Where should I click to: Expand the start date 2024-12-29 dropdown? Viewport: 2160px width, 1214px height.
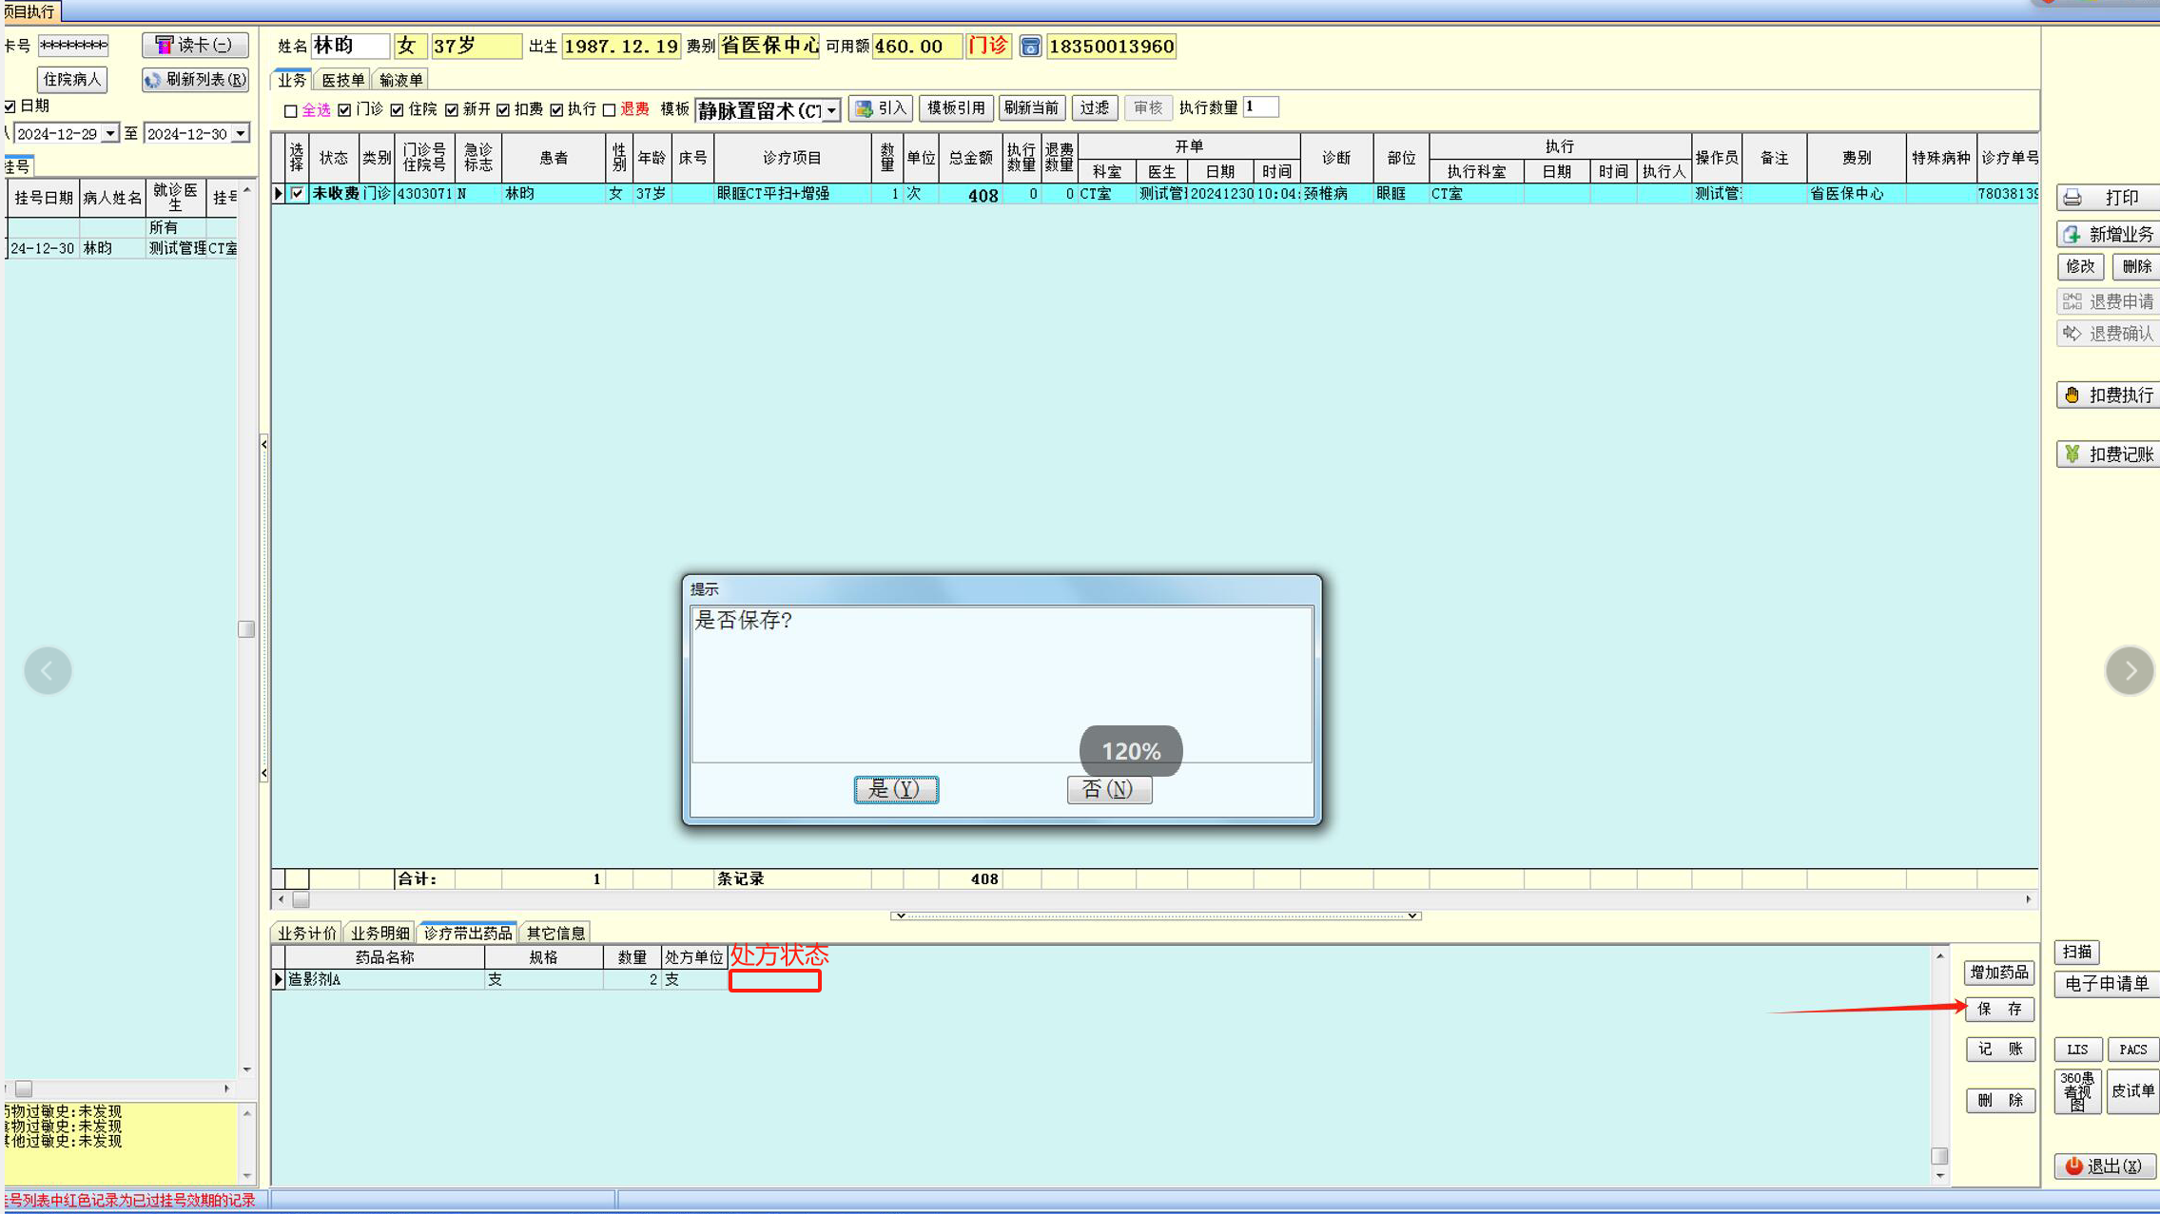tap(110, 134)
